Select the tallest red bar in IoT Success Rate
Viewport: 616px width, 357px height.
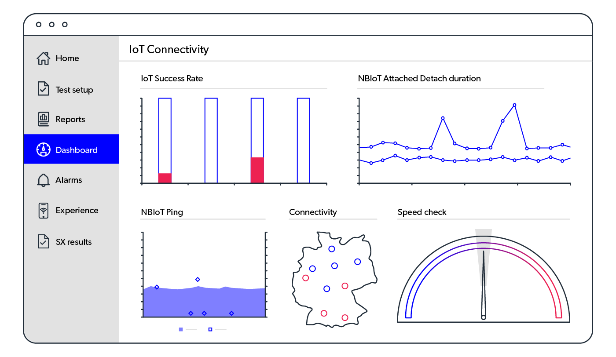[257, 170]
